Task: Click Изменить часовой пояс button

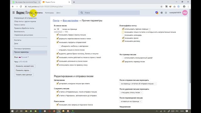Action: click(25, 66)
